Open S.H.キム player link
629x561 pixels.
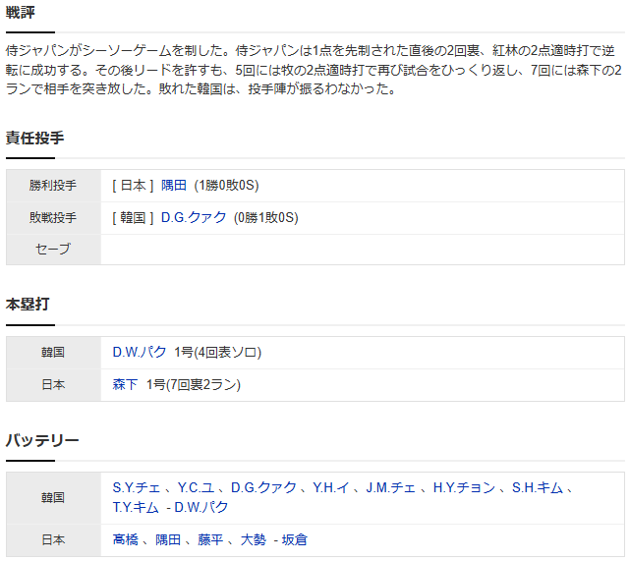(x=538, y=487)
